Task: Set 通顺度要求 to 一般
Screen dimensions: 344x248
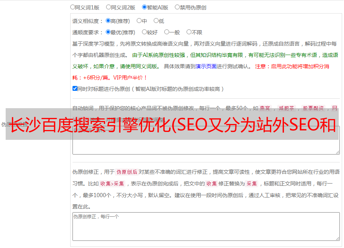Action: point(167,32)
